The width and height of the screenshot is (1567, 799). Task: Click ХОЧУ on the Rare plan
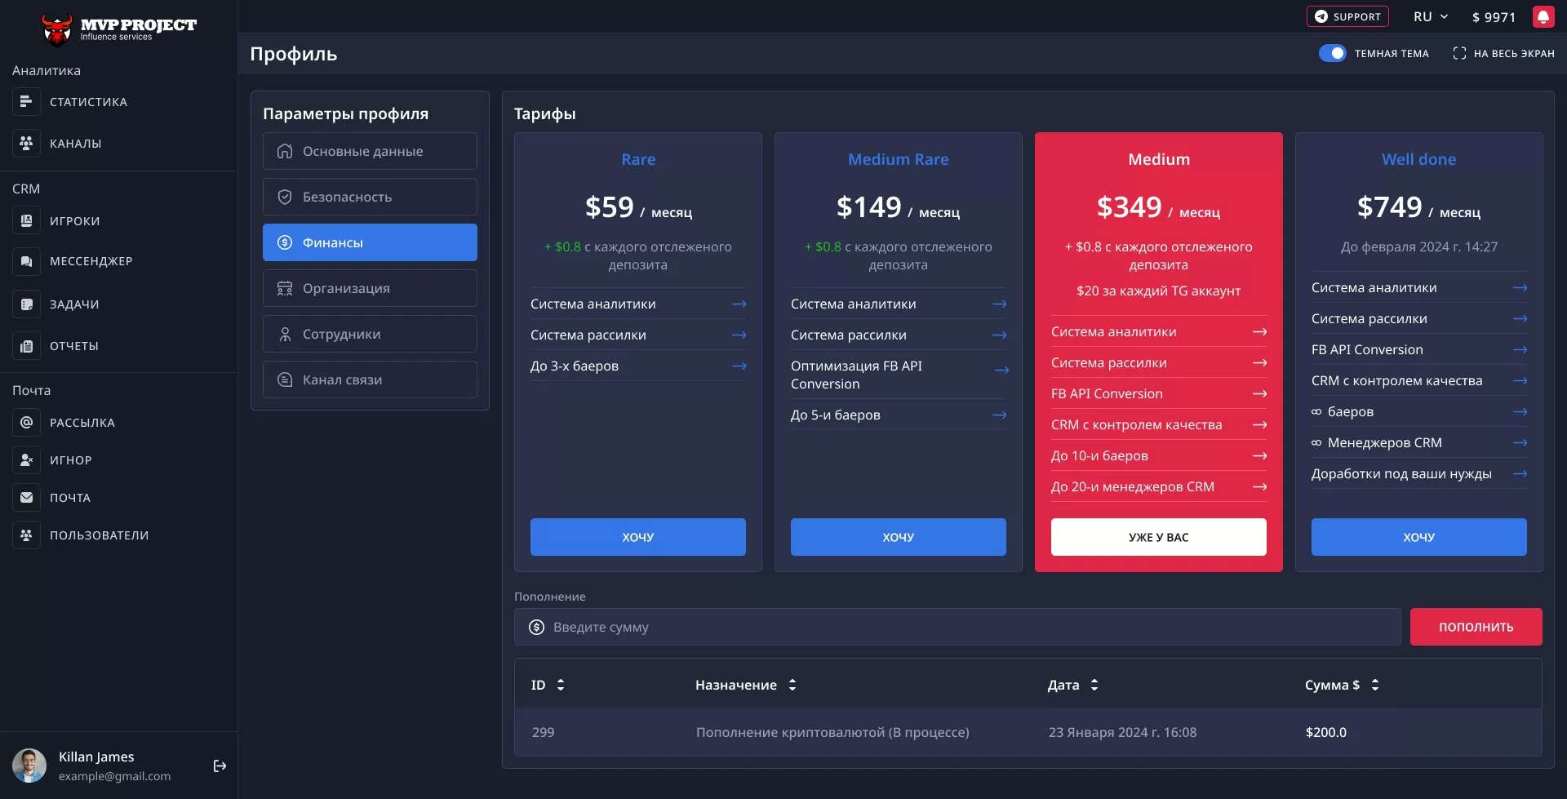coord(637,536)
